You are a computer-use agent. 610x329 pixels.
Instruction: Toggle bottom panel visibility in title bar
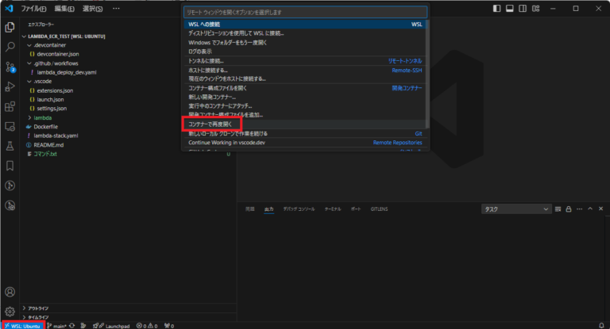510,9
